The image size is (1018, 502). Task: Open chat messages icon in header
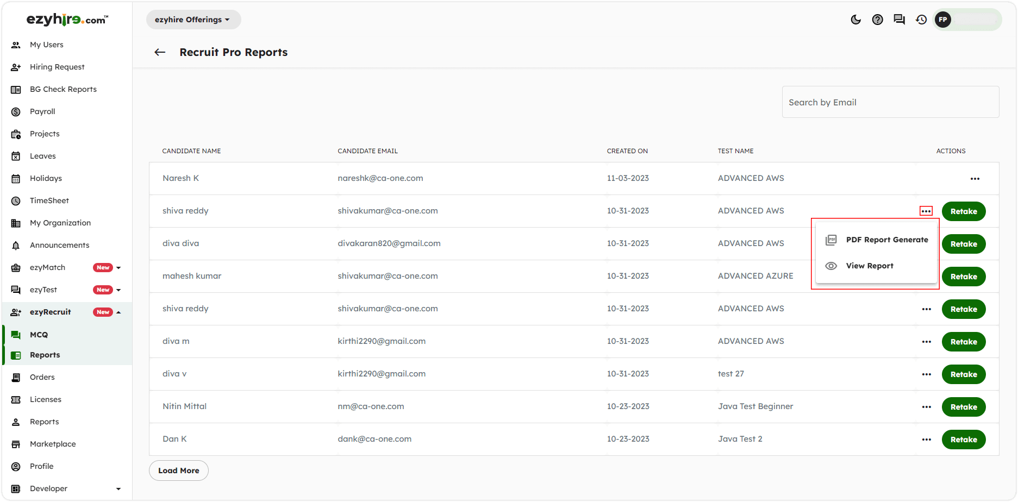tap(900, 20)
